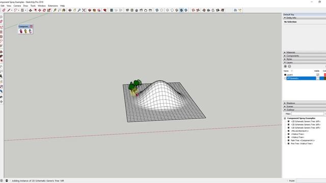326x183 pixels.
Task: Click the Visible column header in Layers
Action: pyautogui.click(x=317, y=71)
